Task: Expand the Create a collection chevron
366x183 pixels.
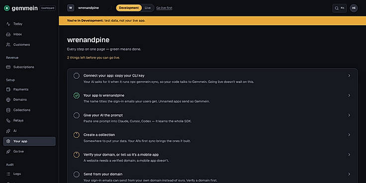Action: coord(349,135)
